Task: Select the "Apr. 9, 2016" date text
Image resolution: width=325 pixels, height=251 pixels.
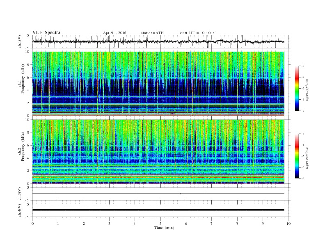Action: 114,33
